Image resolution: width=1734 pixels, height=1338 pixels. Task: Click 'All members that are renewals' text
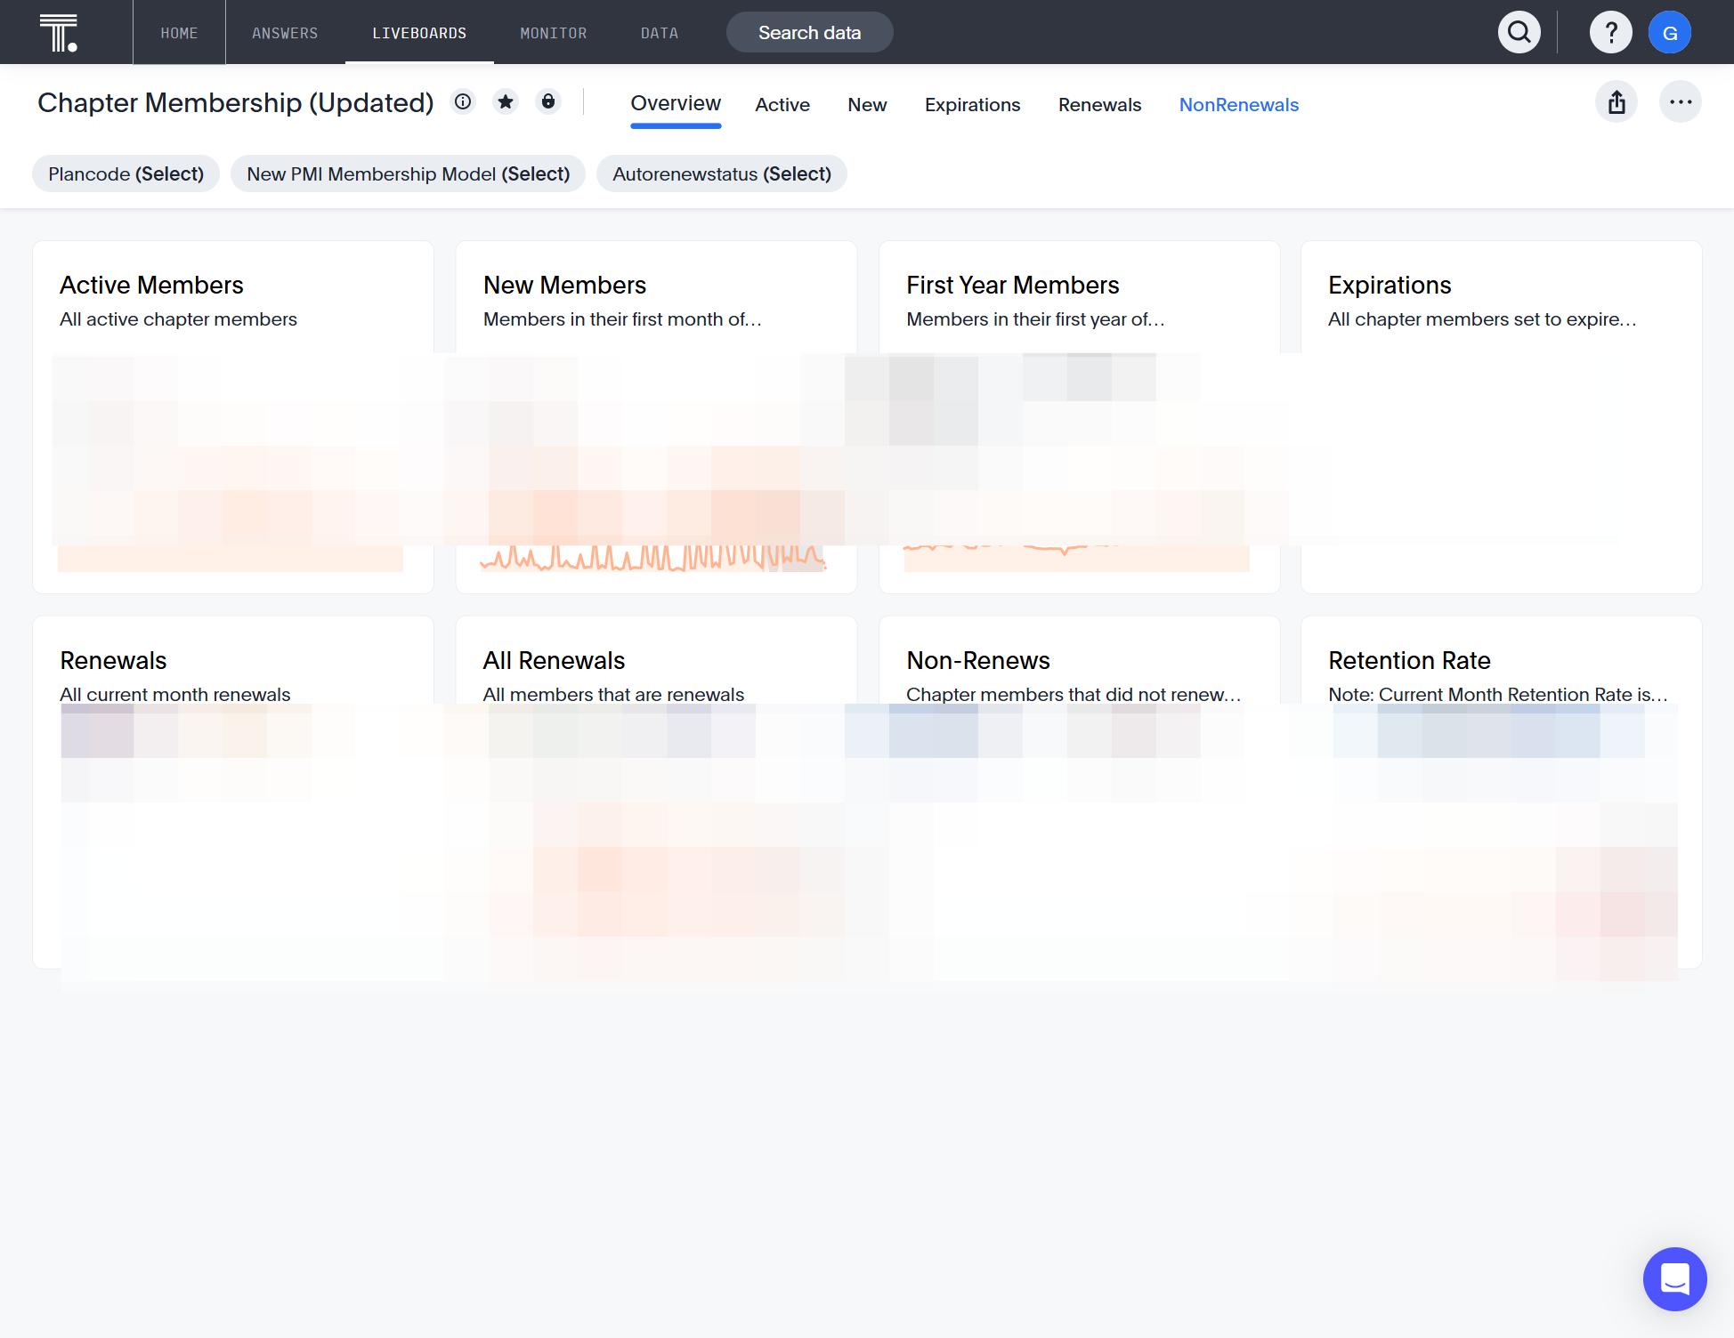tap(613, 695)
